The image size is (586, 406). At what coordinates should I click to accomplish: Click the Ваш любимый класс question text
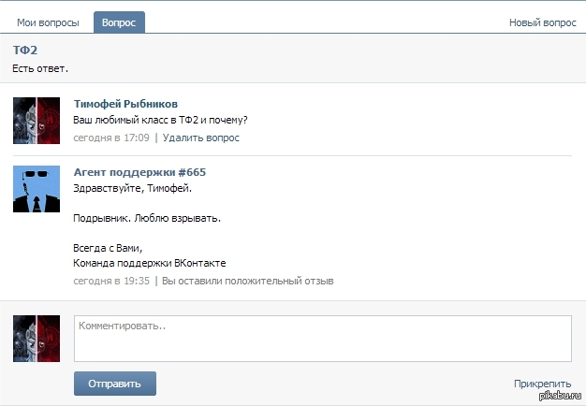point(160,121)
